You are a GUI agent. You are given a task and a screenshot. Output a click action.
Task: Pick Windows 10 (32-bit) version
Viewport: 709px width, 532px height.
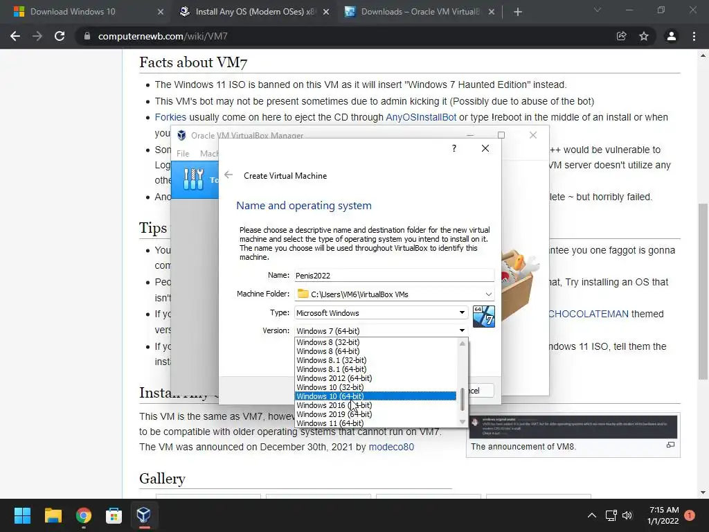click(376, 387)
